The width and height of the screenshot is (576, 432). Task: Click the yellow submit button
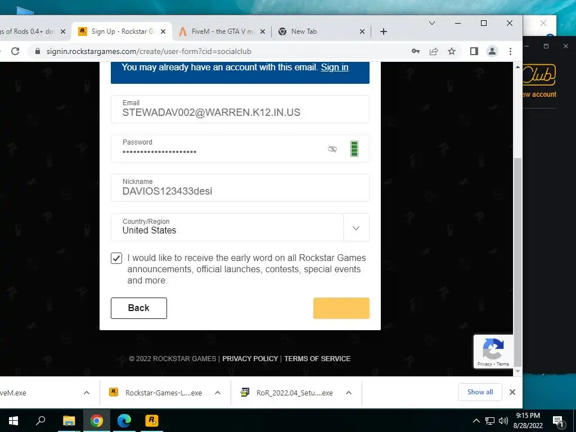[341, 308]
